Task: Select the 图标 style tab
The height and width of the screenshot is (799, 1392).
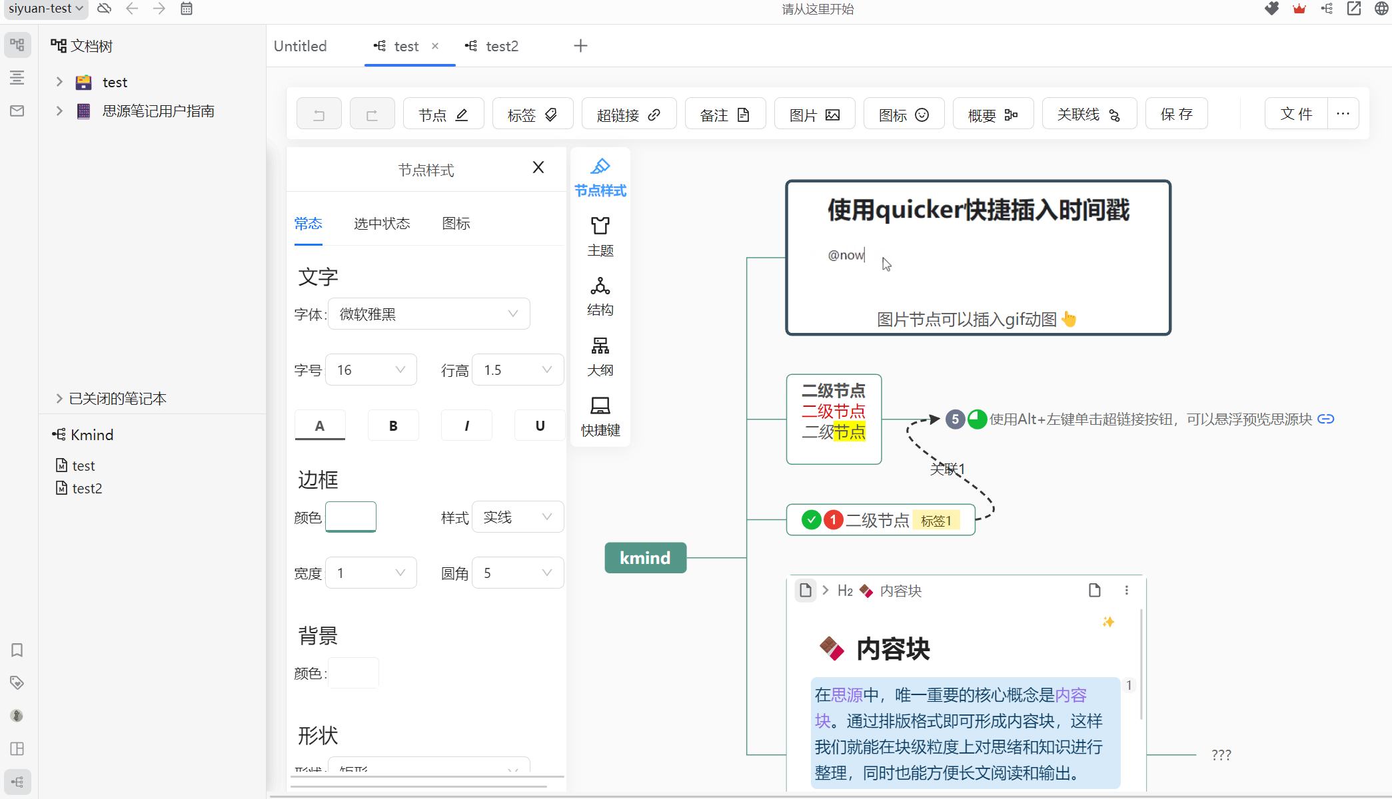Action: tap(456, 224)
